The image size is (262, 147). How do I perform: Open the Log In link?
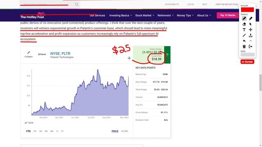pyautogui.click(x=190, y=4)
